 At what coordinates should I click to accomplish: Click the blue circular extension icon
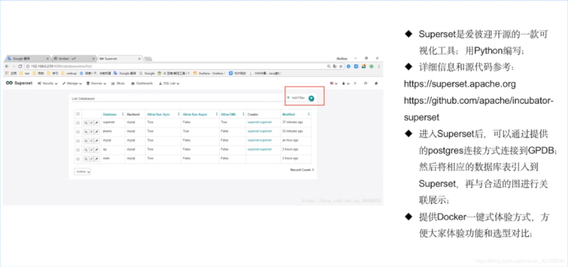[348, 66]
